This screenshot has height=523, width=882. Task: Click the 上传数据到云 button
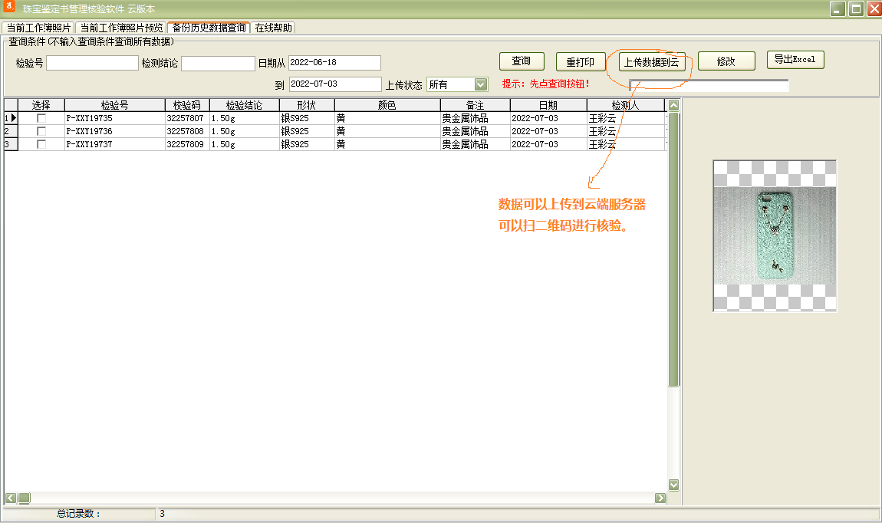pyautogui.click(x=651, y=62)
